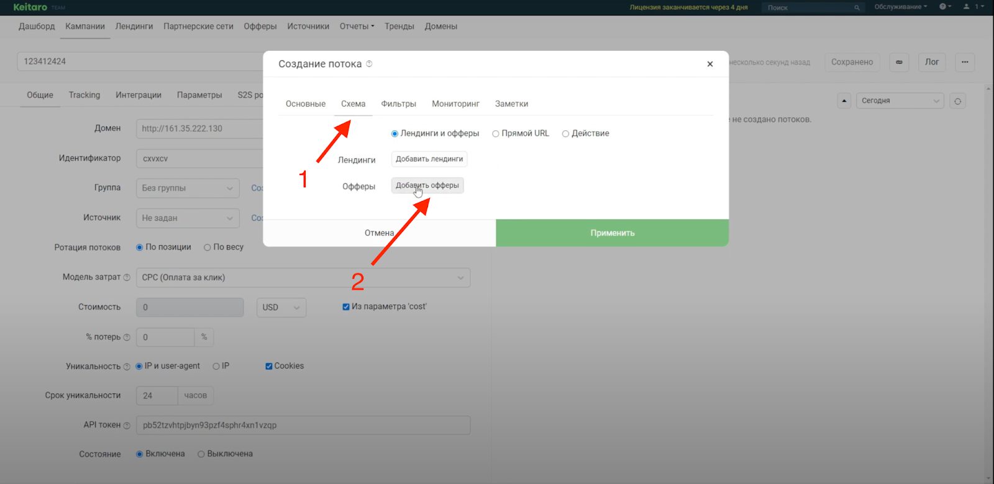Click the API токен input field
The width and height of the screenshot is (994, 484).
coord(303,425)
